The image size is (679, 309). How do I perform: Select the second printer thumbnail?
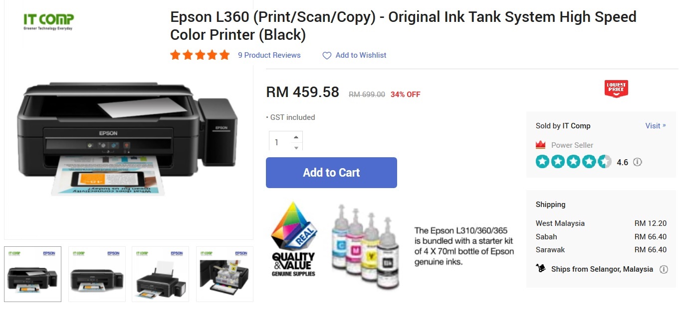(x=97, y=274)
